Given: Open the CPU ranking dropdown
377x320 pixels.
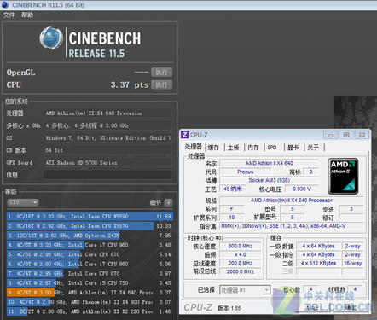Looking at the screenshot, I should (x=23, y=202).
